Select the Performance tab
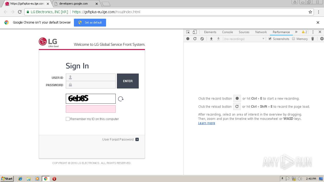 281,32
